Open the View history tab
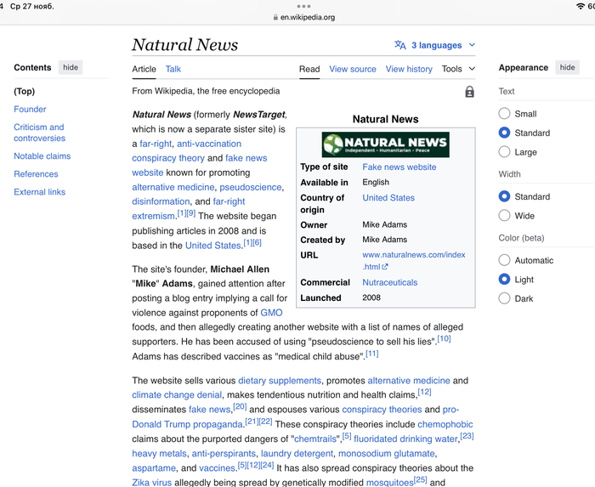The height and width of the screenshot is (487, 595). (409, 69)
